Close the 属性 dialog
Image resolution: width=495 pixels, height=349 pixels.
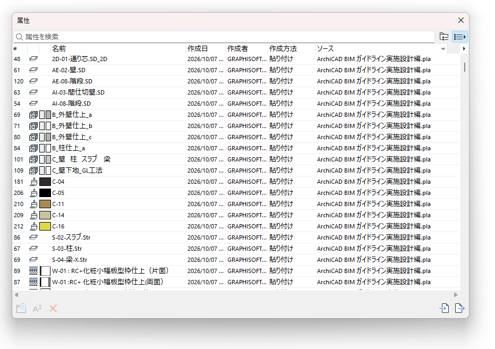point(461,20)
